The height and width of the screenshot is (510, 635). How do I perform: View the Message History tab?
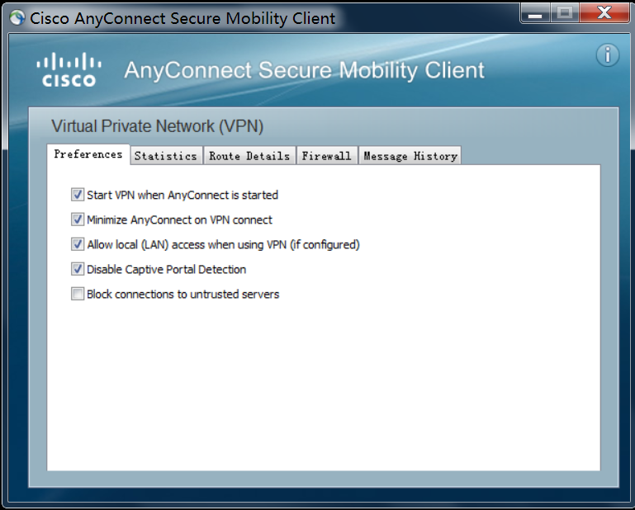click(x=410, y=156)
